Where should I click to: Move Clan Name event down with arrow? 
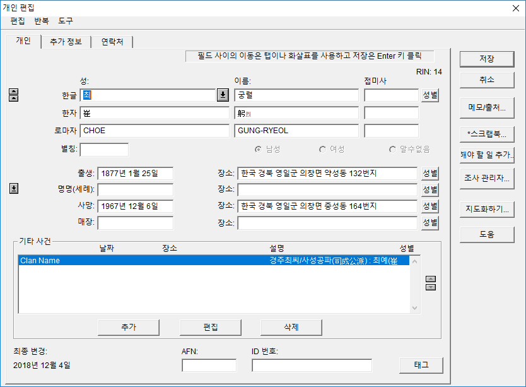431,287
